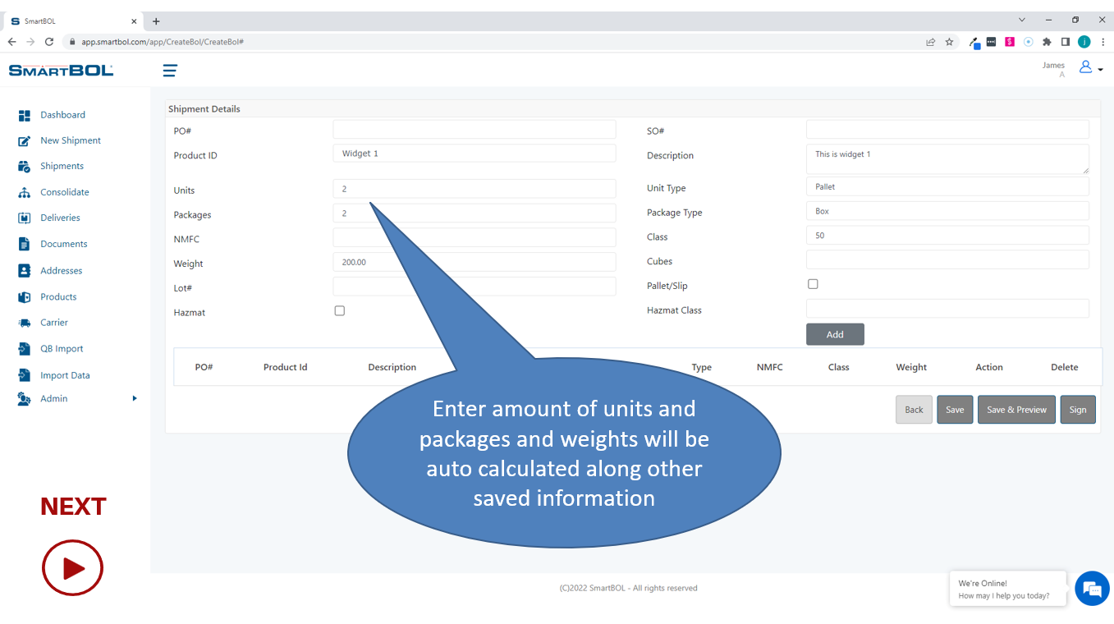This screenshot has height=624, width=1114.
Task: Click the Consolidate hierarchy icon
Action: pos(25,193)
